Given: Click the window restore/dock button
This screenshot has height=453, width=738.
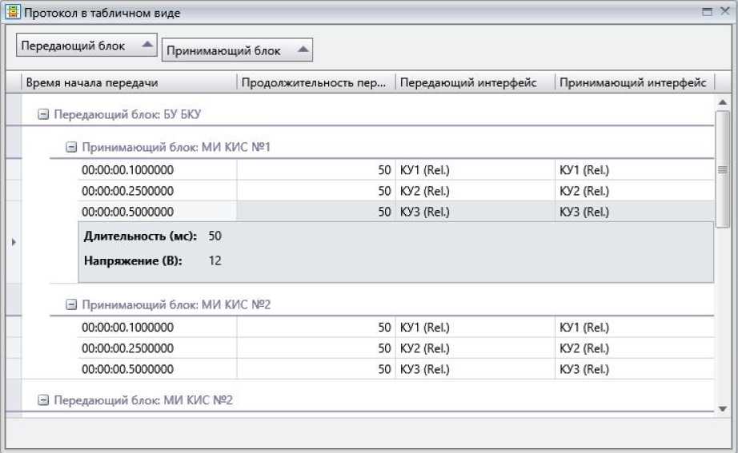Looking at the screenshot, I should (707, 12).
